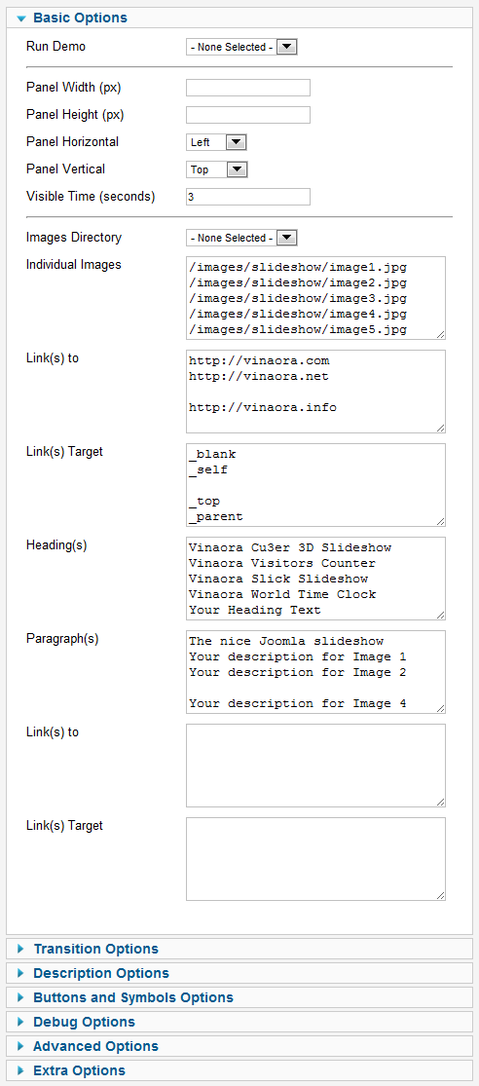Click the Panel Height input field
Screen dimensions: 479x1086
248,115
